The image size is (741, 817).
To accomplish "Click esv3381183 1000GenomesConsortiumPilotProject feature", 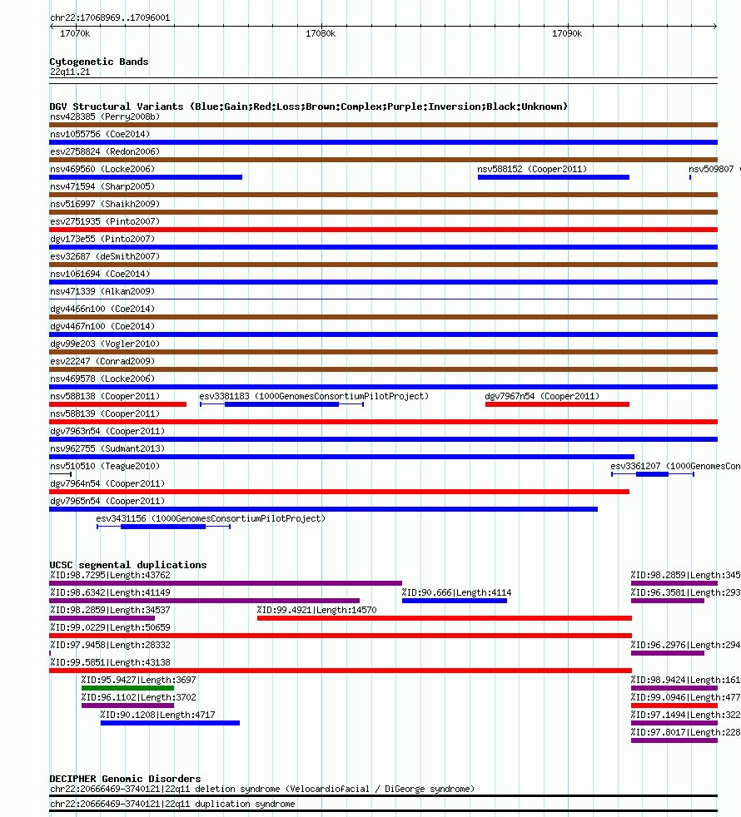I will (x=281, y=404).
